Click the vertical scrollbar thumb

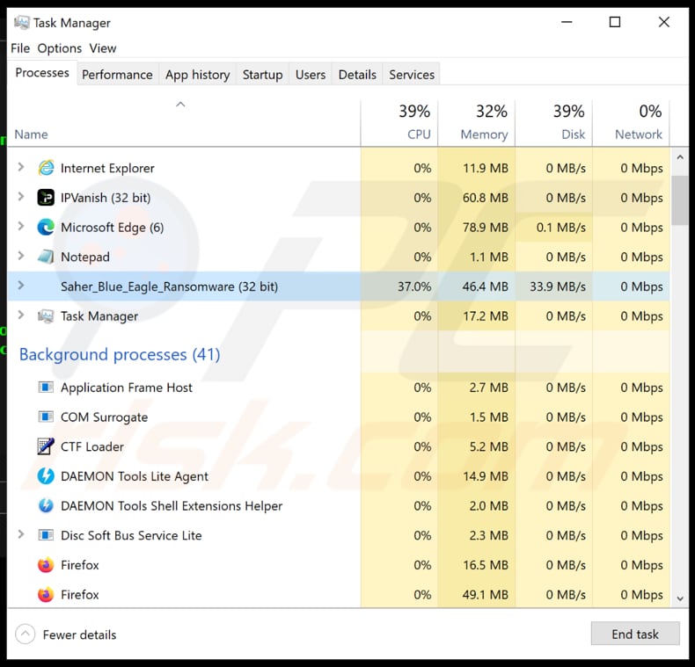[x=680, y=200]
